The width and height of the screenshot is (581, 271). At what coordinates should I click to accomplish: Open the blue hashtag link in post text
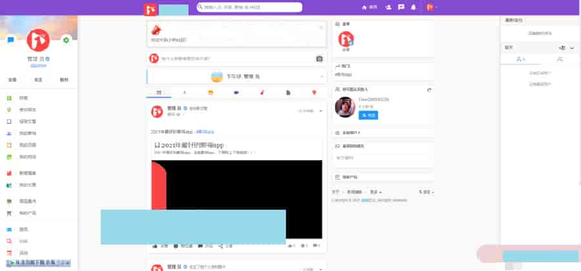coord(205,132)
